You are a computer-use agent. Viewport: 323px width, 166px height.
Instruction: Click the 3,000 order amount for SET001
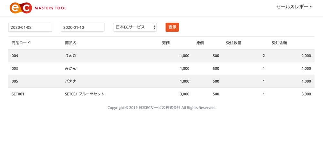(x=306, y=94)
